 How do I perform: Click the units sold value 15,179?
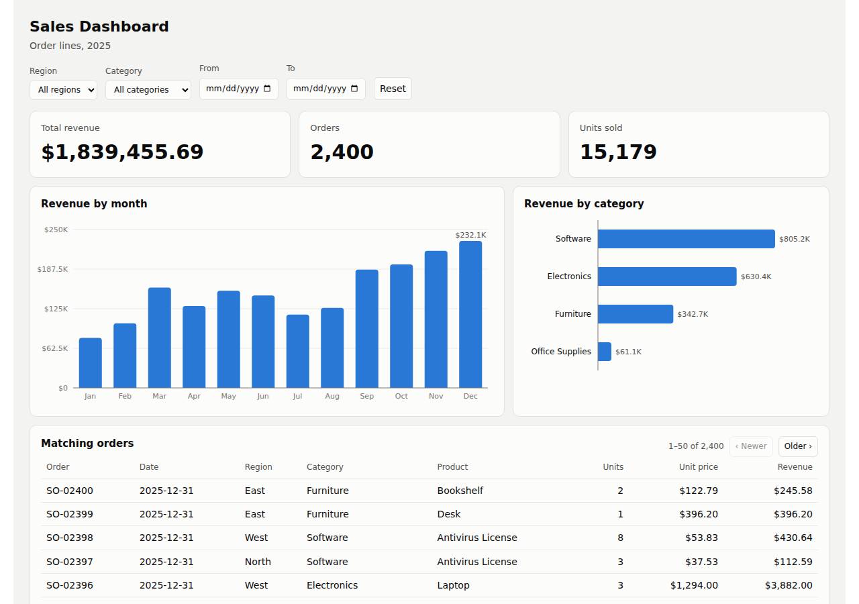(x=618, y=152)
